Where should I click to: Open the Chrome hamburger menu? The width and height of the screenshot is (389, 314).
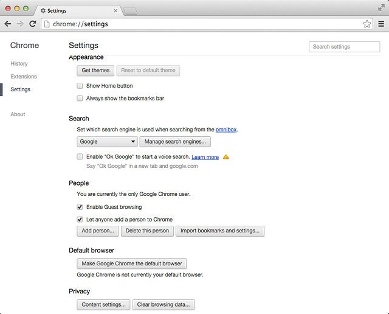[381, 24]
